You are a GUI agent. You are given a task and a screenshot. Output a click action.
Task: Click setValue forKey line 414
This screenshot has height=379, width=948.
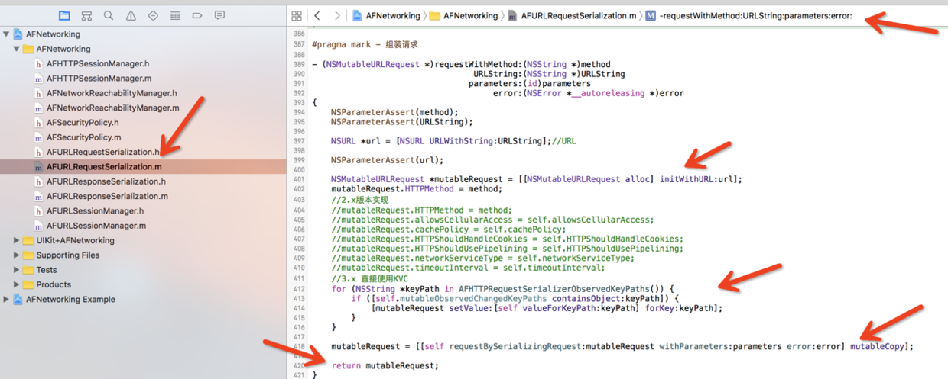(x=547, y=308)
